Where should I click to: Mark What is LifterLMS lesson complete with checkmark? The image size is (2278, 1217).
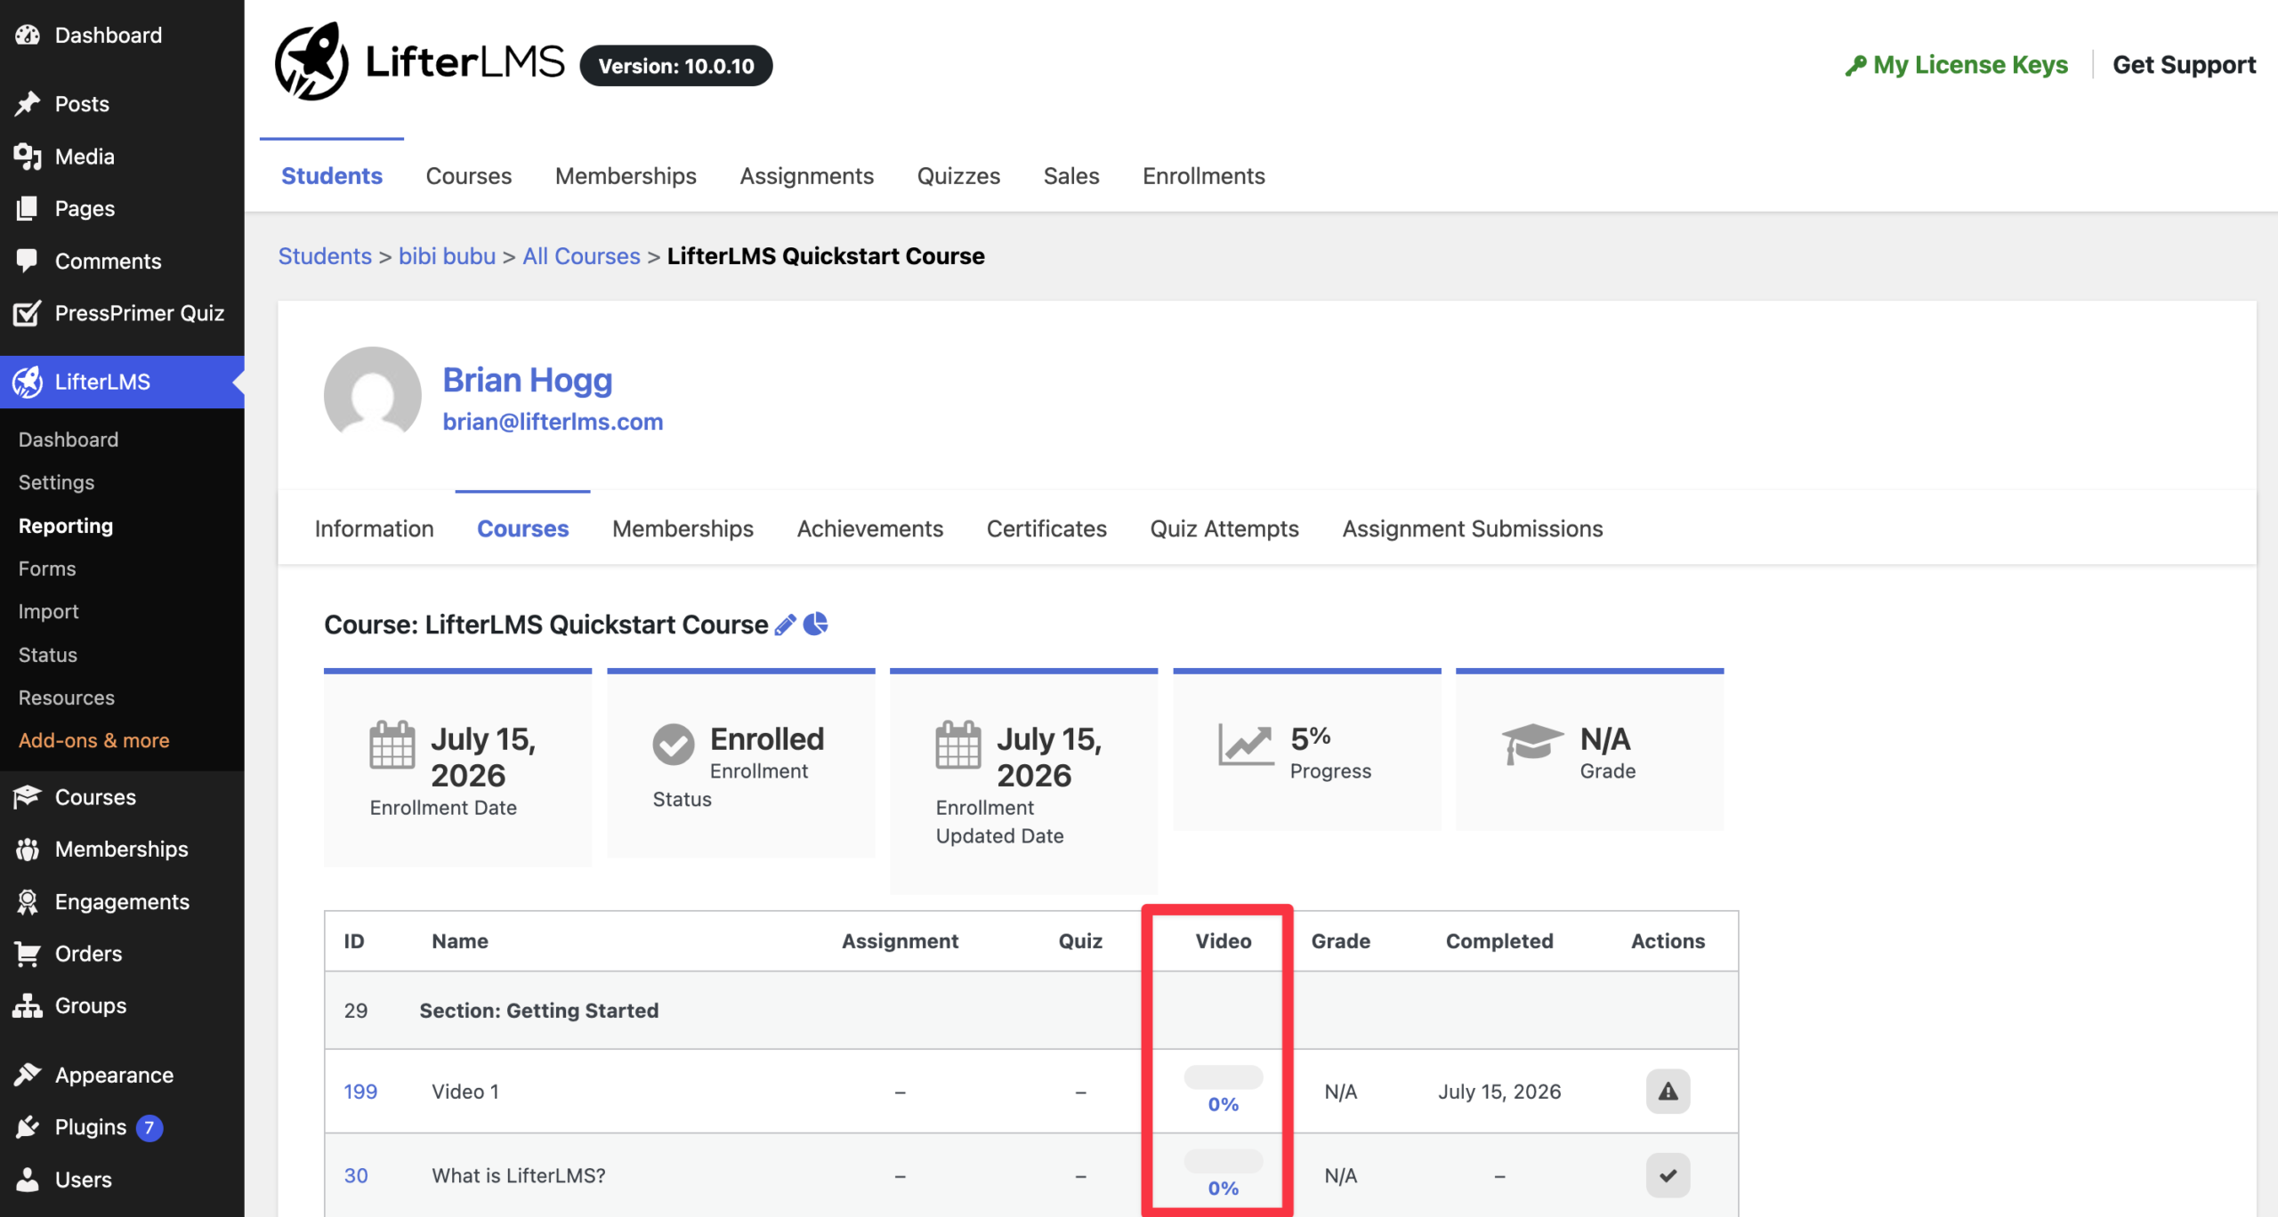1668,1175
